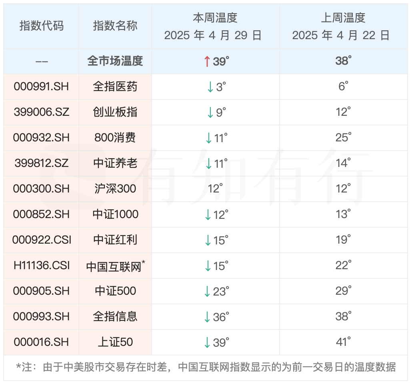Click the footnote starting with *注：由于中美股市

coord(206,367)
